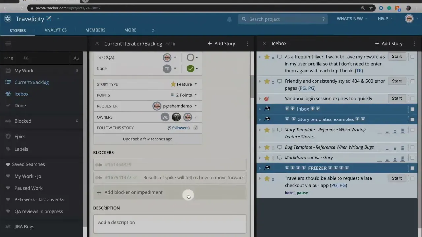The image size is (422, 237).
Task: Click the bug icon on the Sandbox login story
Action: click(267, 98)
